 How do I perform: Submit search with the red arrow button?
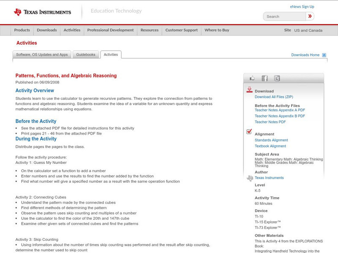point(310,16)
